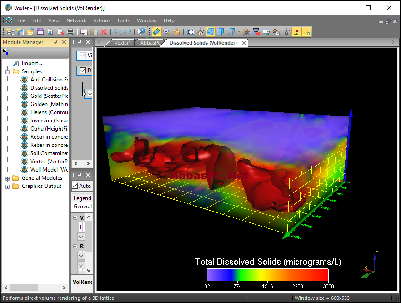
Task: Click the red Delete X icon
Action: (104, 32)
